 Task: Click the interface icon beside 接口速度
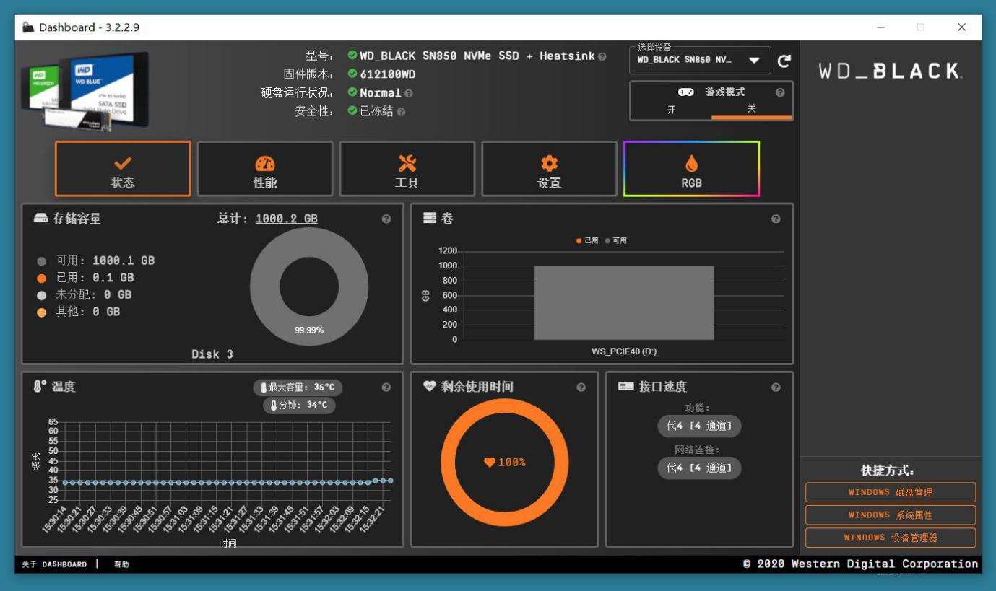(x=625, y=387)
